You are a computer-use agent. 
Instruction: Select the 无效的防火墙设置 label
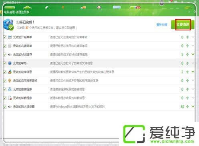24,107
